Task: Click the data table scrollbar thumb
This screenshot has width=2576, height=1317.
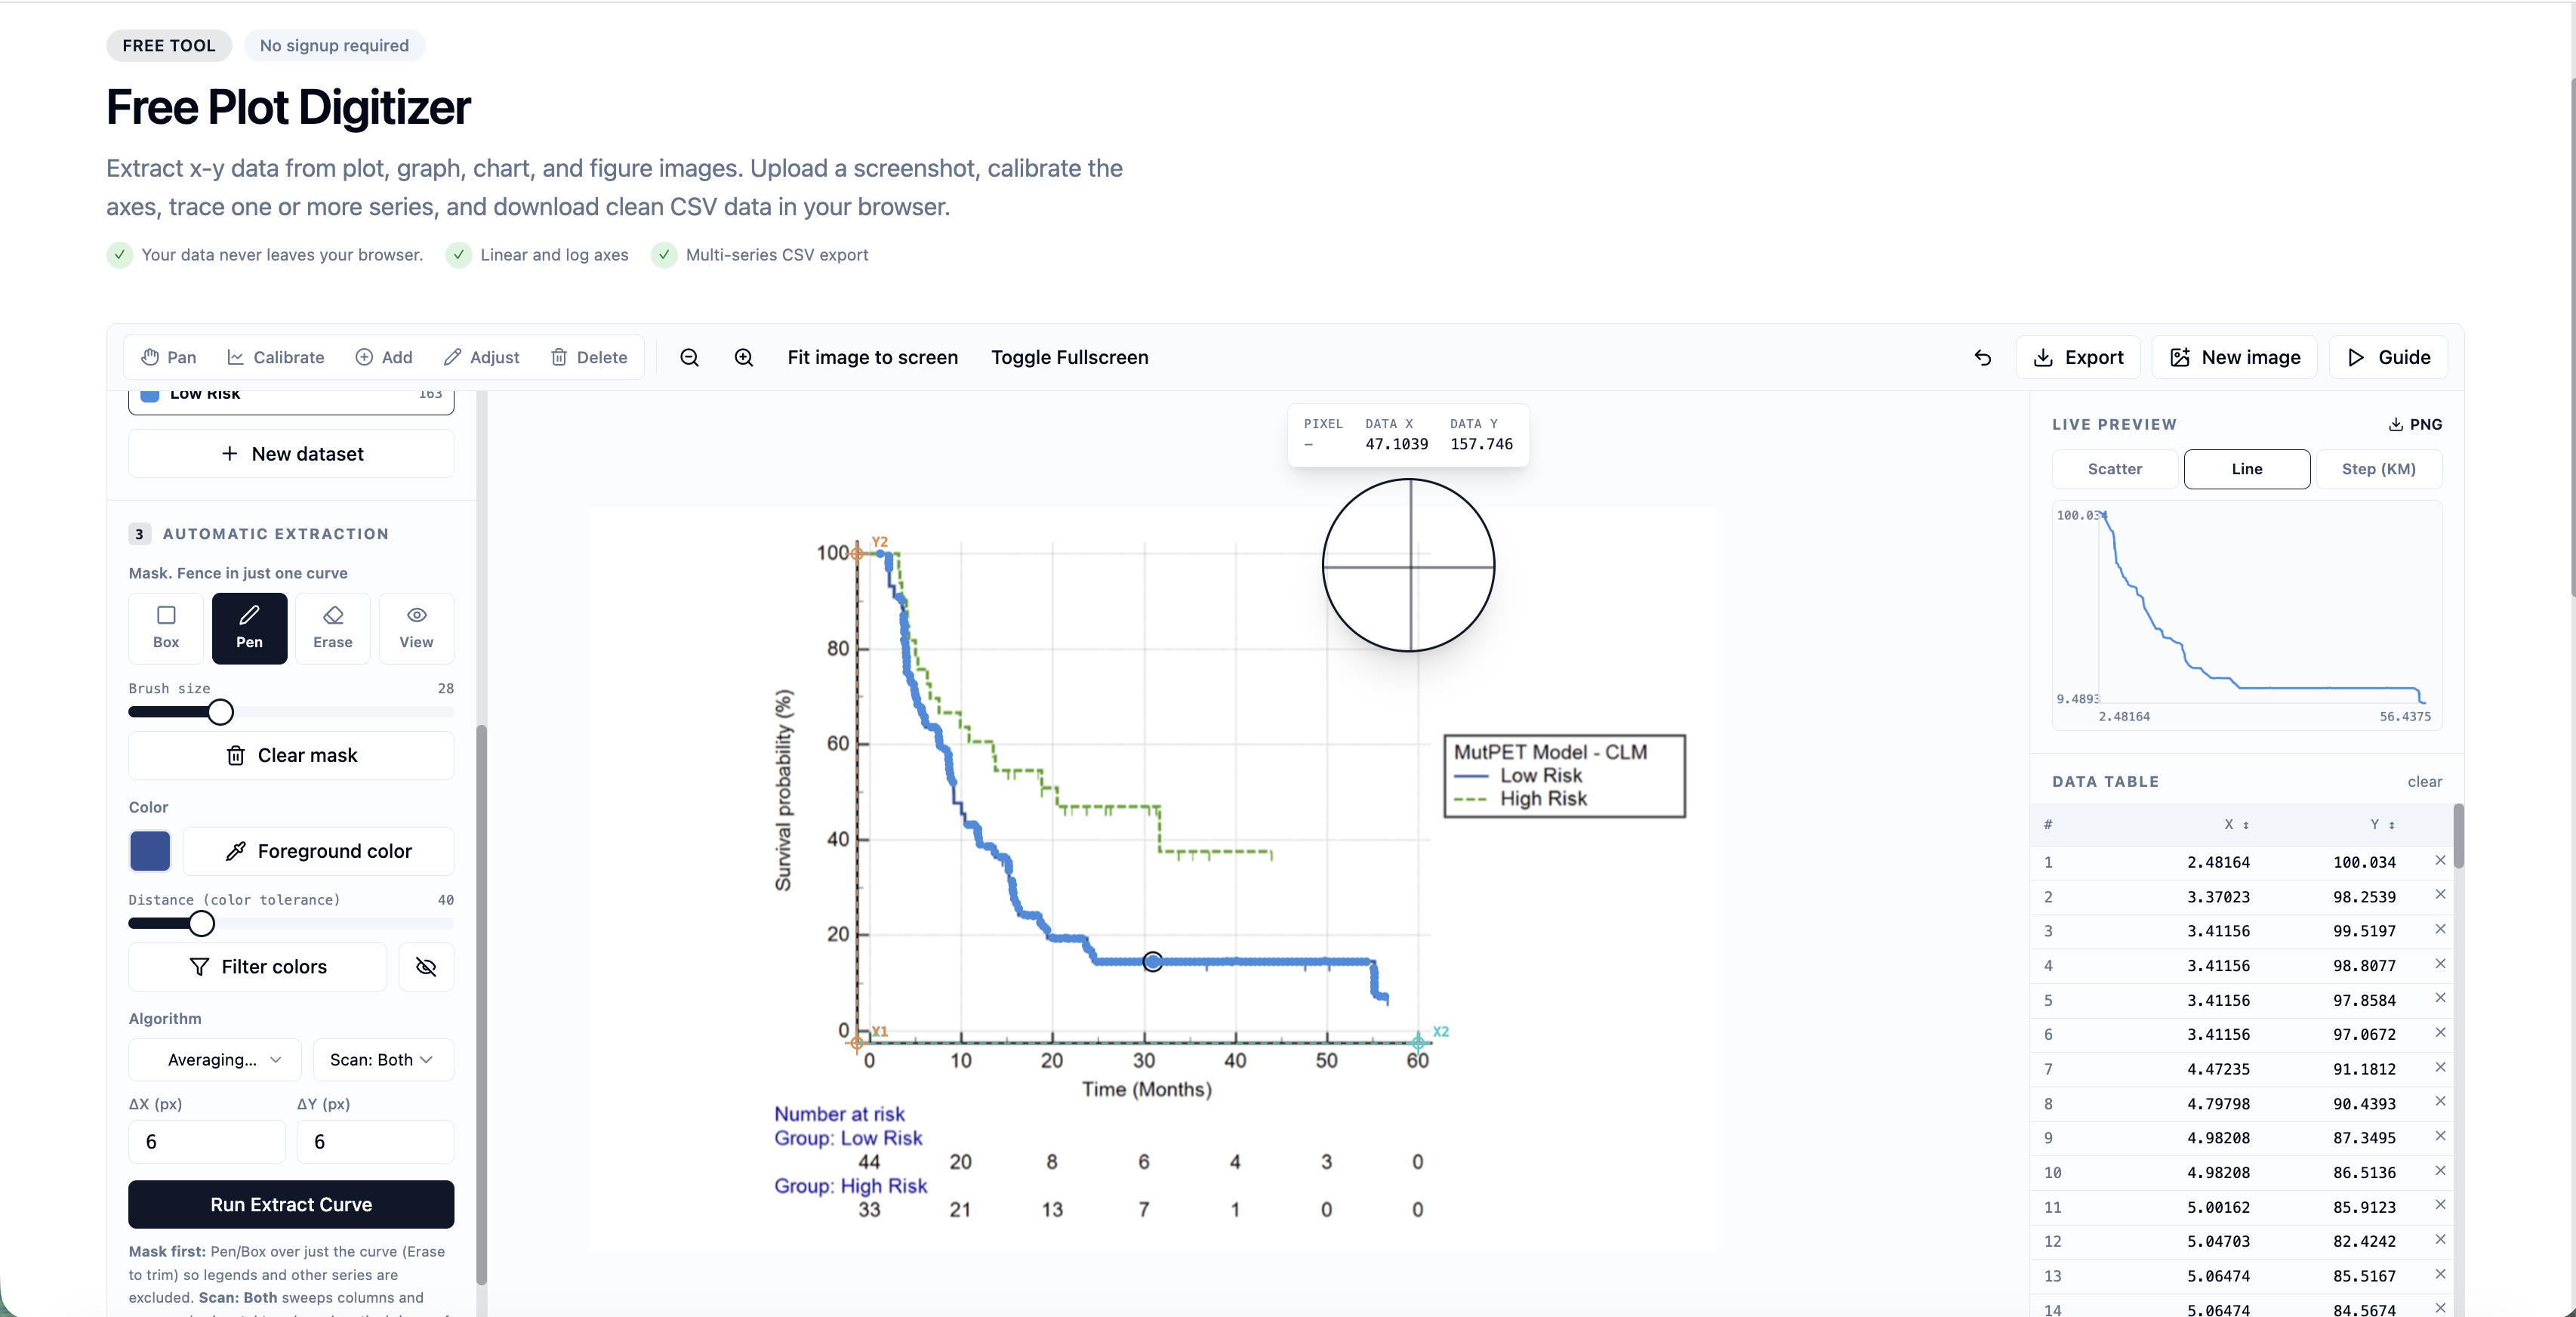Action: point(2459,836)
